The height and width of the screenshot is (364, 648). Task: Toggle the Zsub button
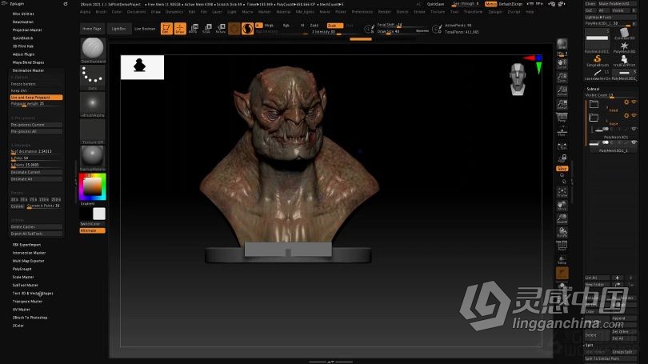(x=334, y=26)
